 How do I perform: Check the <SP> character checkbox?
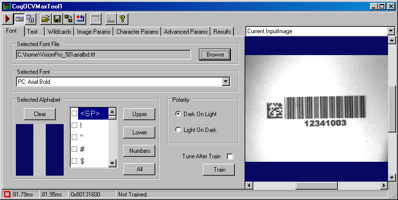click(x=74, y=114)
